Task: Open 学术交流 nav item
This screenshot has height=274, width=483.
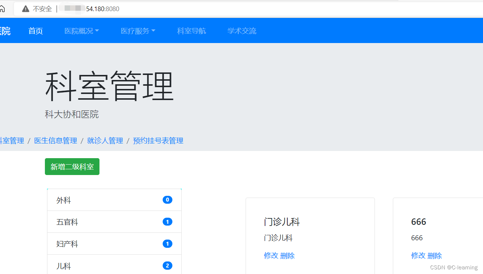Action: pos(242,31)
